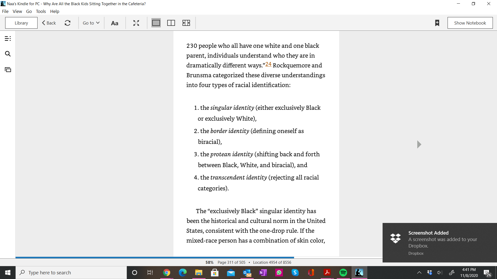Bookmark this page
The height and width of the screenshot is (279, 497).
(437, 23)
